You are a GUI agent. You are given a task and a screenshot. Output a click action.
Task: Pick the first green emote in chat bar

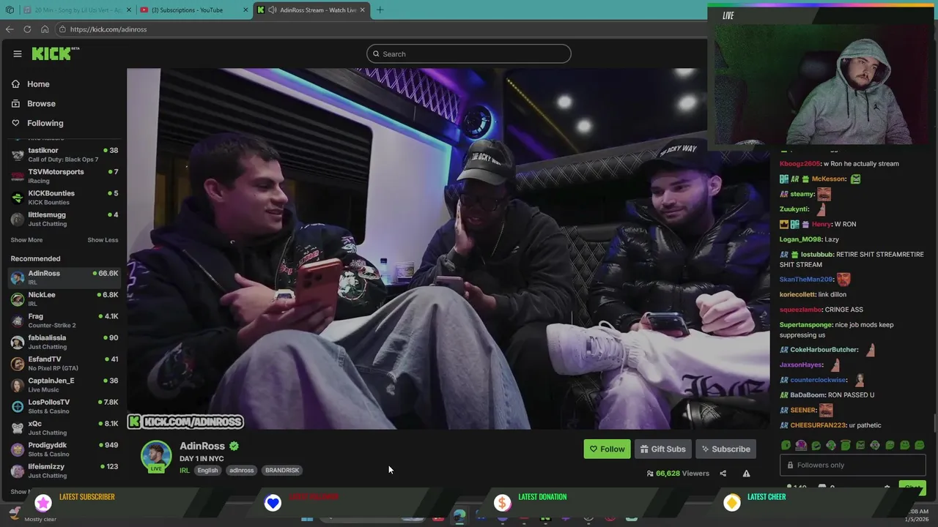click(786, 445)
